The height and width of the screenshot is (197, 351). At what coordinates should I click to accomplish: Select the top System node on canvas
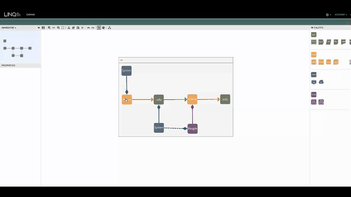[x=126, y=71]
